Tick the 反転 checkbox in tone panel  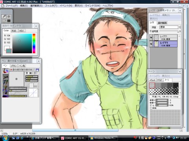point(151,108)
